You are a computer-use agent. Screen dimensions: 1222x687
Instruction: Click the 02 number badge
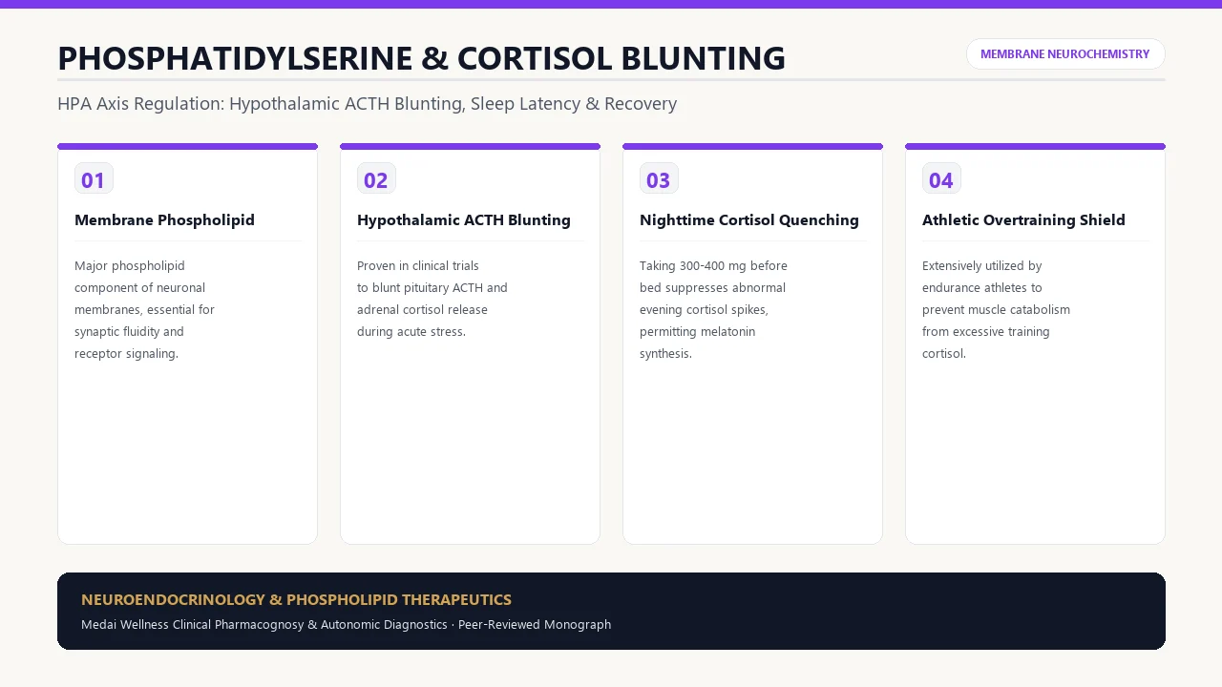click(376, 179)
